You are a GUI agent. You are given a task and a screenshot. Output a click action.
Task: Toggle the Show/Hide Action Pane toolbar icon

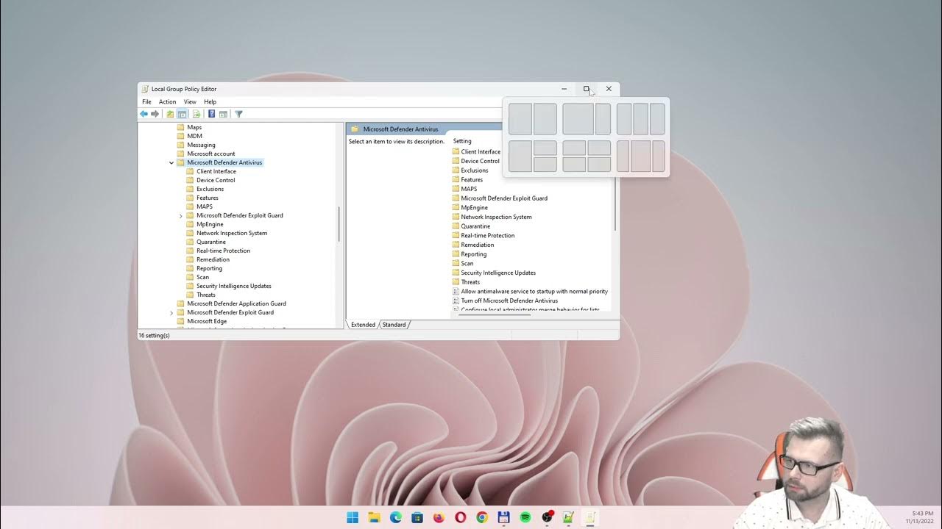[x=223, y=114]
